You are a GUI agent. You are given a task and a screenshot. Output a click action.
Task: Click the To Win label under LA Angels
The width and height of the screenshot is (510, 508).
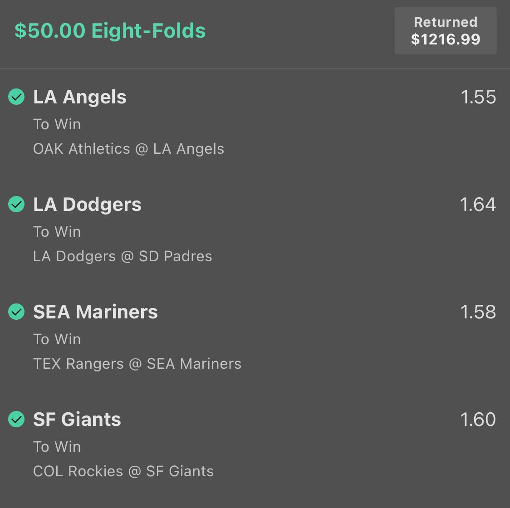[57, 124]
